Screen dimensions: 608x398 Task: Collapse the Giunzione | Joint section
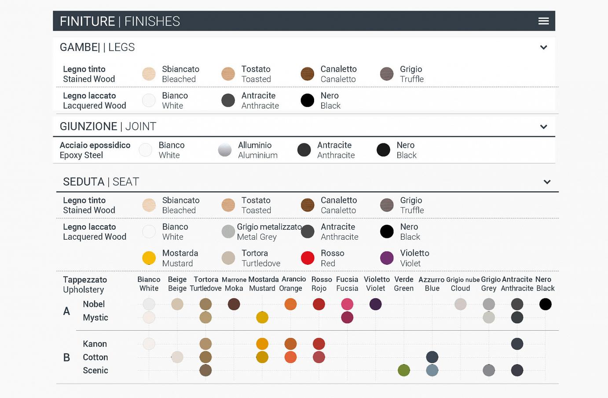coord(543,127)
